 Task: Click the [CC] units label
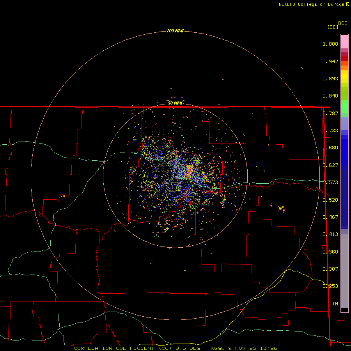click(x=333, y=27)
